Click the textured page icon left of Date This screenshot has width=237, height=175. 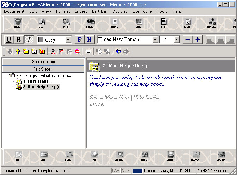[x=139, y=22]
